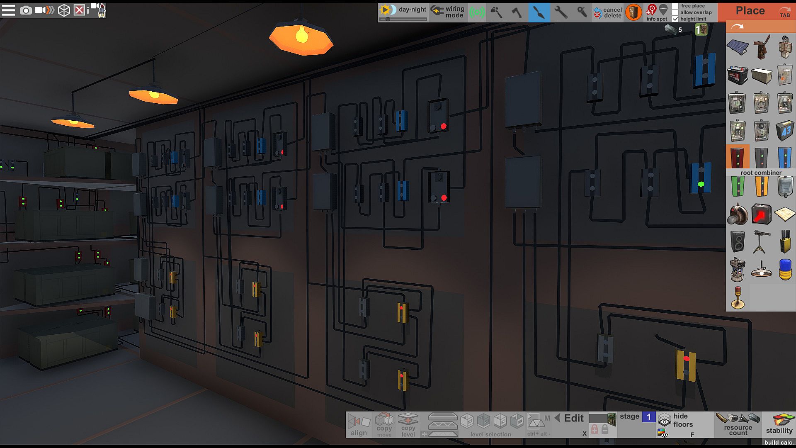
Task: Open the hamburger main menu
Action: [8, 10]
